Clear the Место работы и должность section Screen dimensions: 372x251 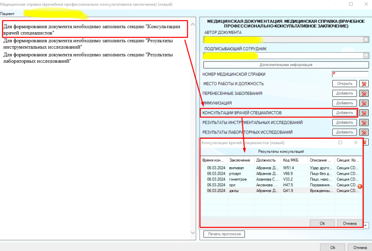click(364, 84)
